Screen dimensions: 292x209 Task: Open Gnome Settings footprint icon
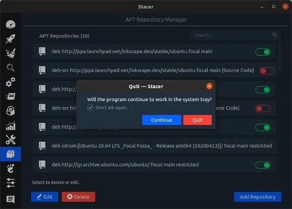click(11, 168)
